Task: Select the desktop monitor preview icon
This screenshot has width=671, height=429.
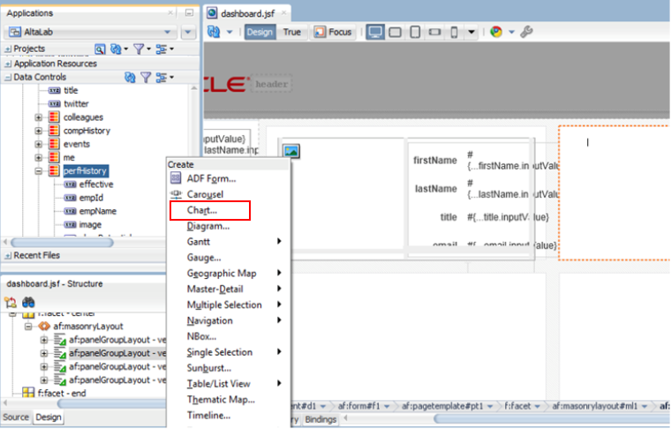Action: tap(375, 32)
